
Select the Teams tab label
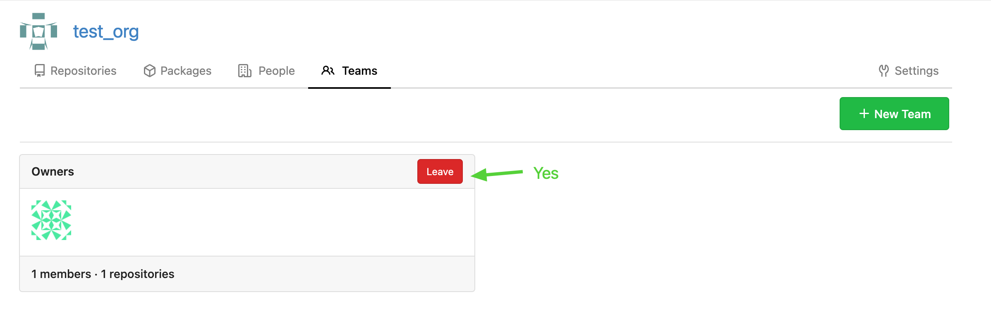coord(359,71)
